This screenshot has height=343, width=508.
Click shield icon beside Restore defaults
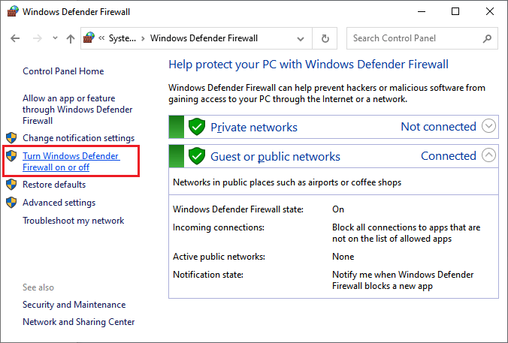11,185
